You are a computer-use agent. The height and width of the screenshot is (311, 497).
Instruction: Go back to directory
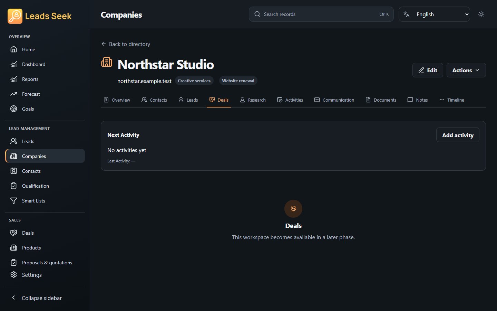(x=126, y=44)
